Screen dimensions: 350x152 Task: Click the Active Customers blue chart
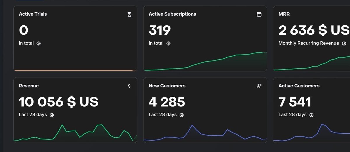(311, 132)
